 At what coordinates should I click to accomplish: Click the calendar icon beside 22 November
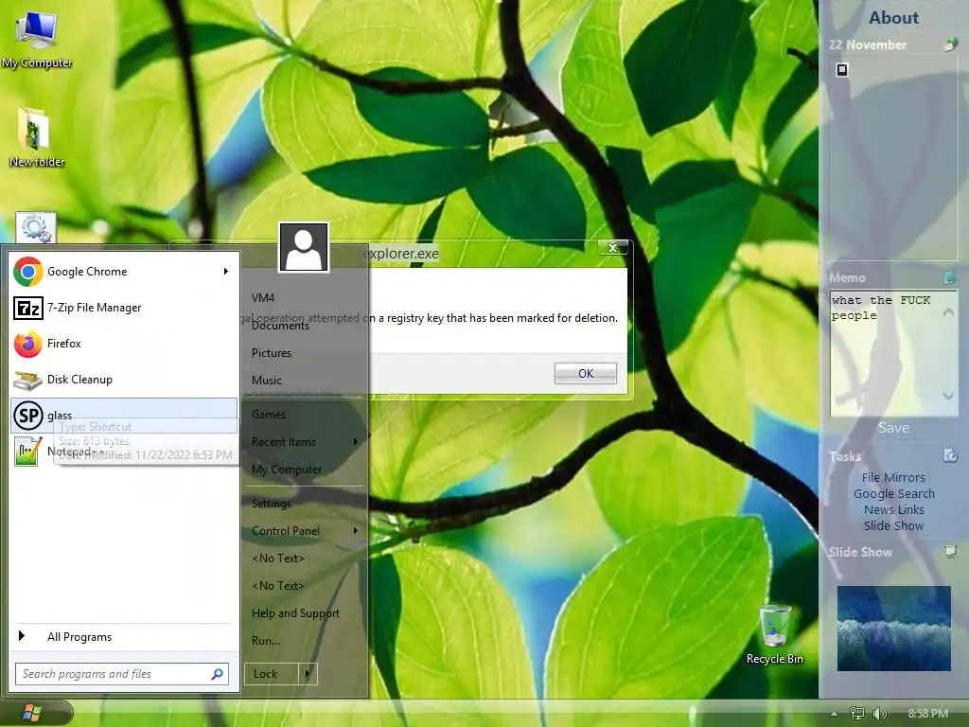point(950,44)
